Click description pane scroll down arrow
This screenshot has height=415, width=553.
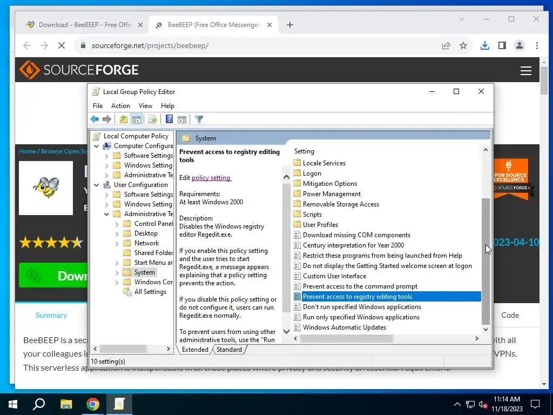click(x=286, y=331)
